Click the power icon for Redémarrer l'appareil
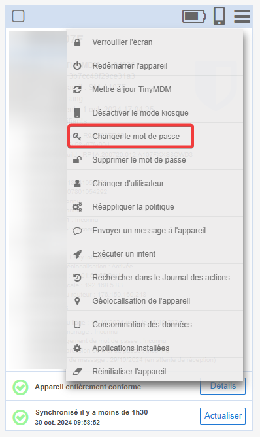This screenshot has height=437, width=260. pos(77,66)
